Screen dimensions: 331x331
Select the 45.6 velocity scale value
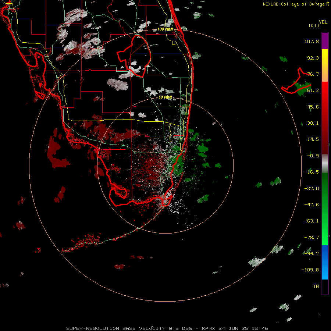[x=313, y=107]
